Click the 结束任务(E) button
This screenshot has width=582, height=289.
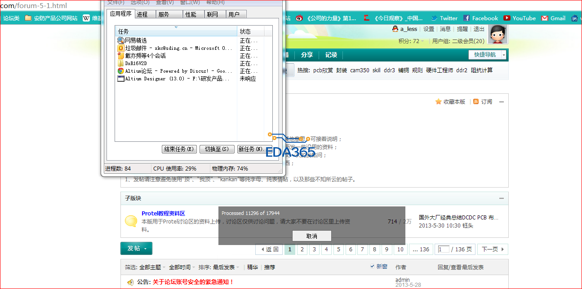coord(179,149)
